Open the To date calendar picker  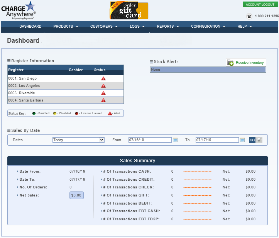tap(242, 140)
